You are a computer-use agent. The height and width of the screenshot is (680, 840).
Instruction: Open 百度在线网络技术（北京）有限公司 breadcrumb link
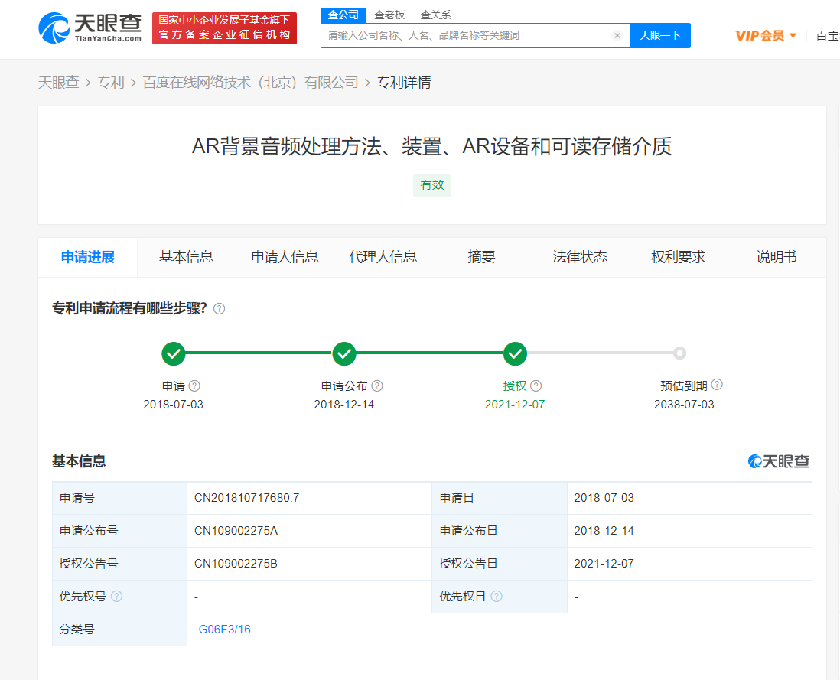[251, 83]
